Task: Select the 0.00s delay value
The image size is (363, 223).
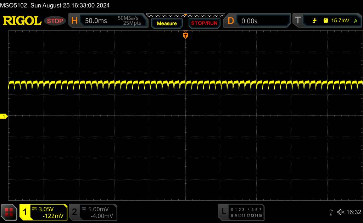Action: (249, 21)
